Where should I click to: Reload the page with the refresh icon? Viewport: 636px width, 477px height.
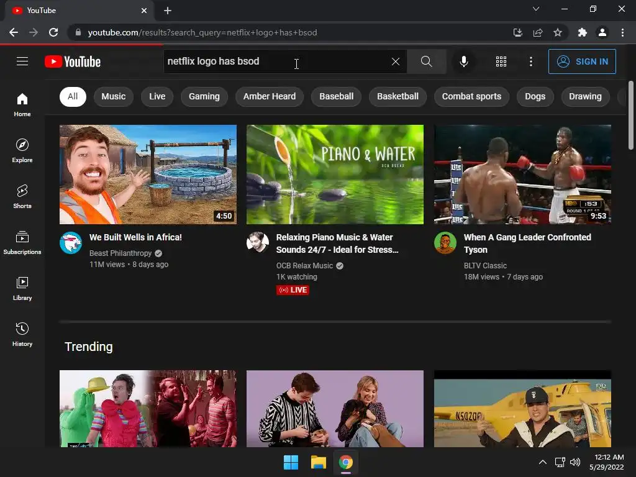[x=53, y=32]
